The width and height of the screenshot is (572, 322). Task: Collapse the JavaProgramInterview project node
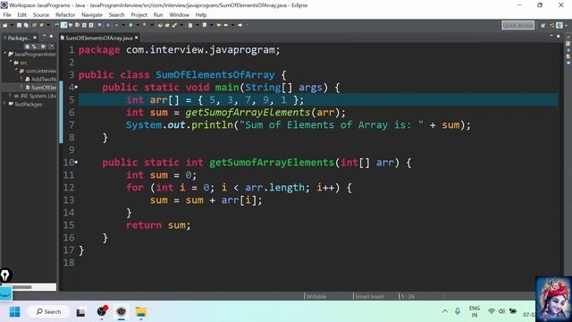pyautogui.click(x=5, y=54)
